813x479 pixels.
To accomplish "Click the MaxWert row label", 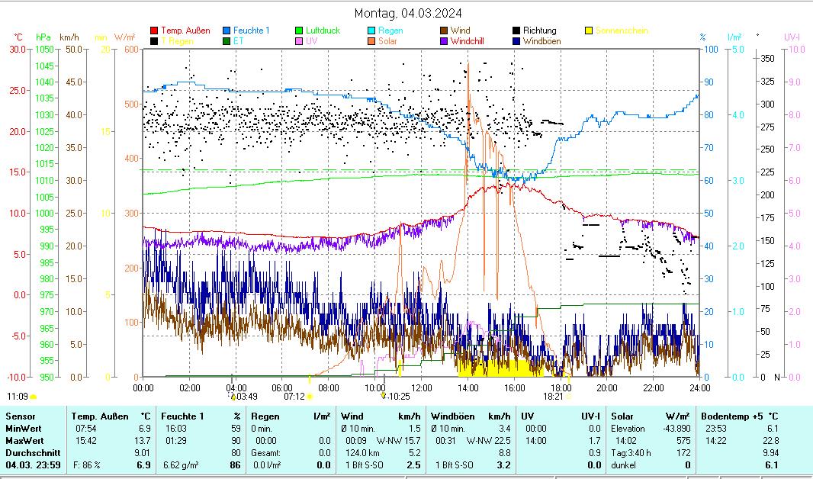I will click(24, 441).
